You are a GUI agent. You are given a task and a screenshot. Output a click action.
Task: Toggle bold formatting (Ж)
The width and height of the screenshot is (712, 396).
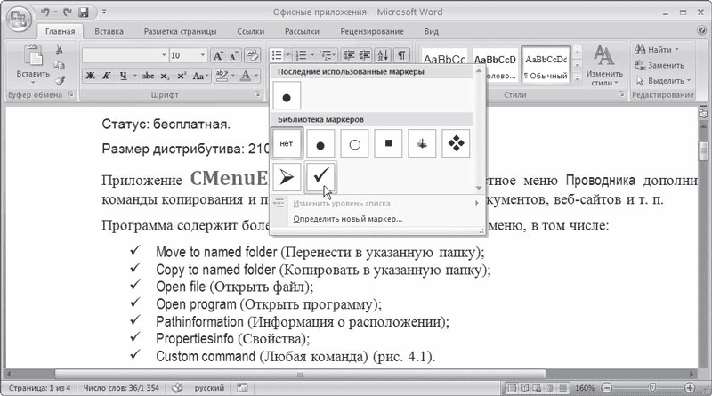pyautogui.click(x=91, y=77)
